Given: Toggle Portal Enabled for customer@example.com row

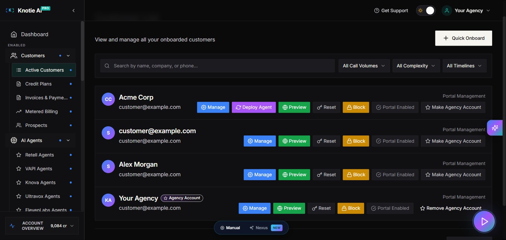Looking at the screenshot, I should [395, 141].
